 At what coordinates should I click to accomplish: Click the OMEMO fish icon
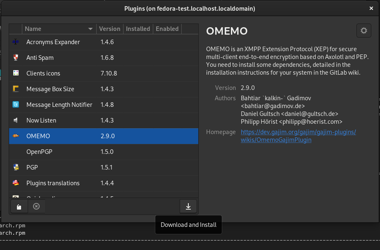[16, 136]
